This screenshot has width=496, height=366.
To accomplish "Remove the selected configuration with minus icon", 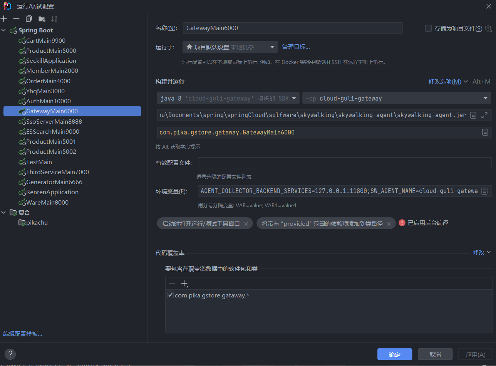I will click(x=16, y=18).
